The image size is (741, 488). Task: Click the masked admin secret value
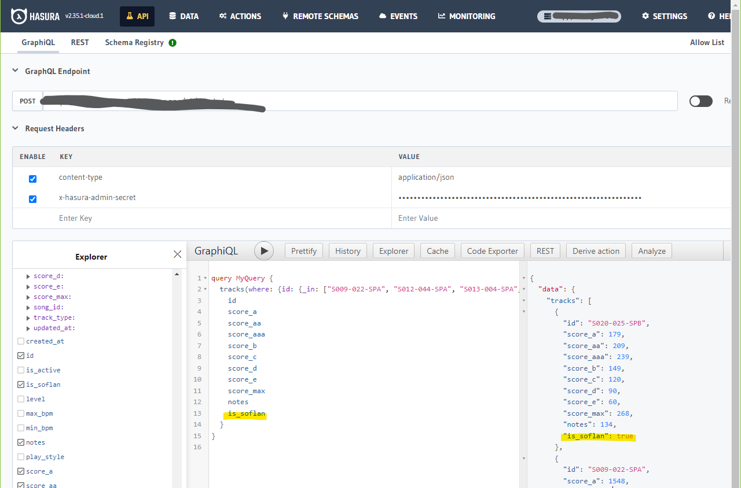pos(520,198)
